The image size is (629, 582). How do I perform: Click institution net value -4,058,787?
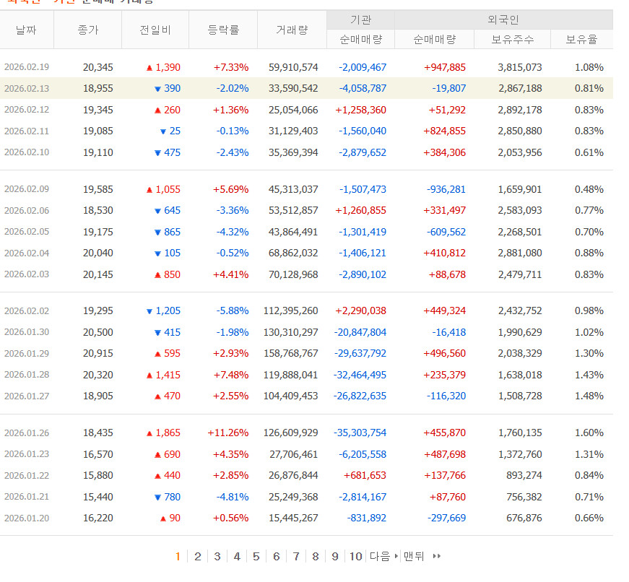[x=363, y=88]
